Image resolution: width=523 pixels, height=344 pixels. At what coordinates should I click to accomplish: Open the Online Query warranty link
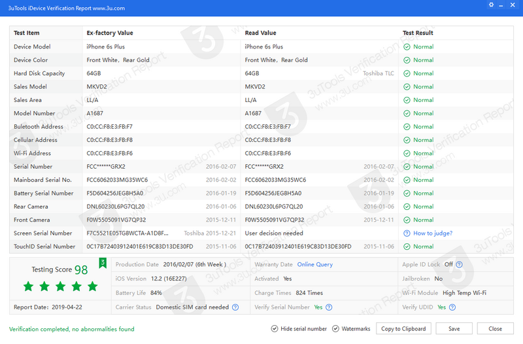tap(315, 265)
